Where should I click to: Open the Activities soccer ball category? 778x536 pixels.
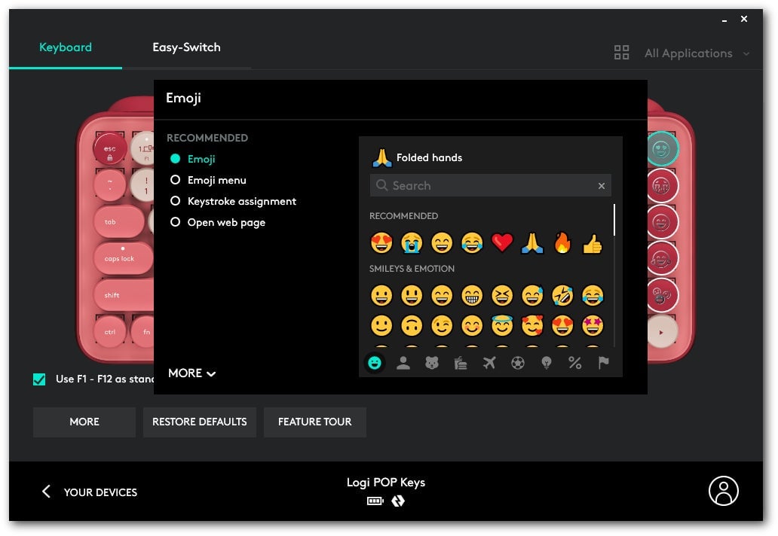click(518, 362)
